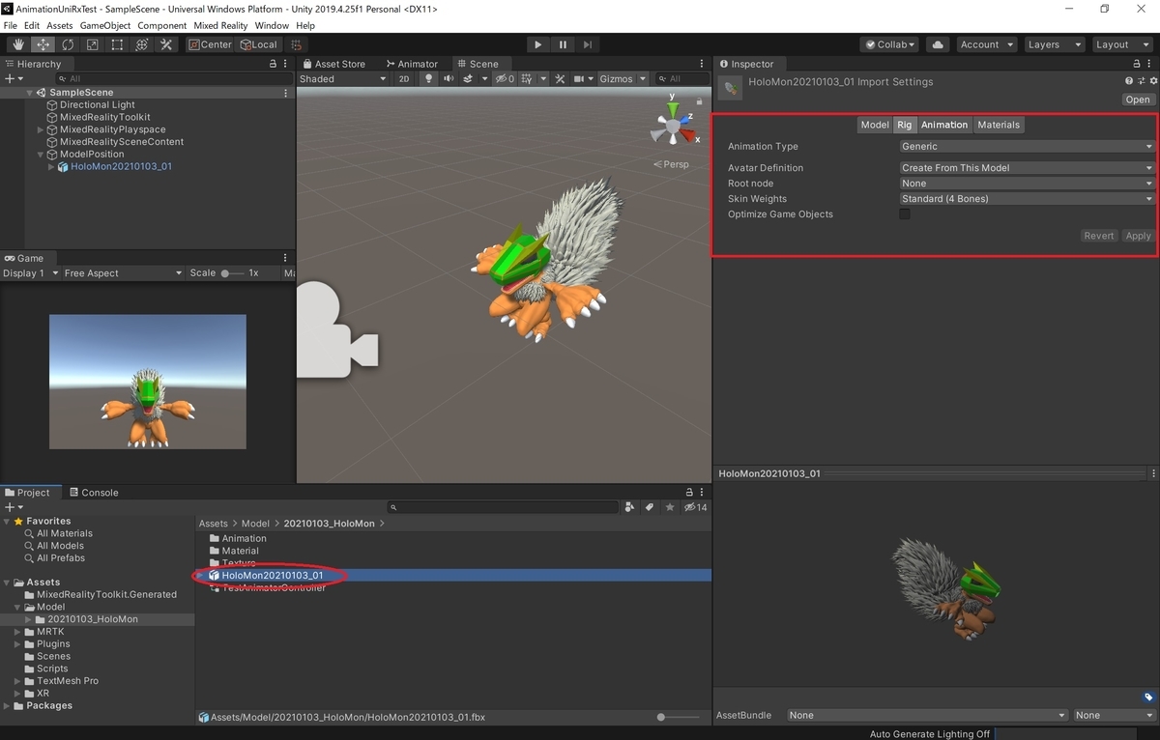Click the Revert button

click(x=1099, y=236)
